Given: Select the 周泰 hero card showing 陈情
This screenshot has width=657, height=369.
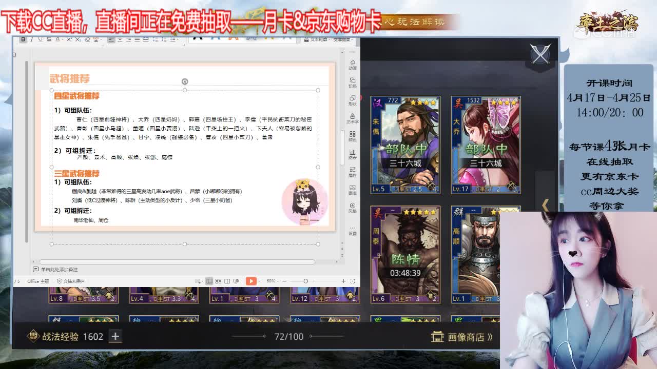Looking at the screenshot, I should pos(405,255).
